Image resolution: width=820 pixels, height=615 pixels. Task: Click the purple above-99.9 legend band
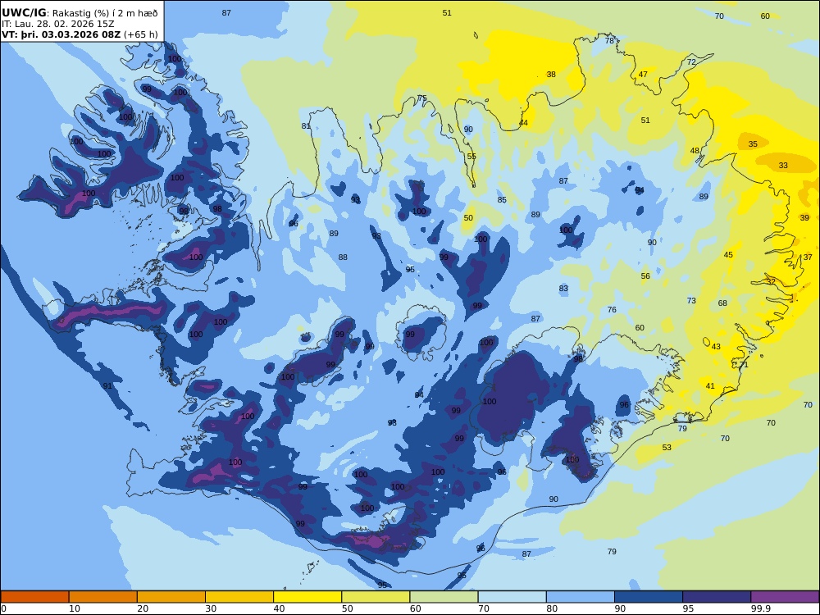(785, 597)
